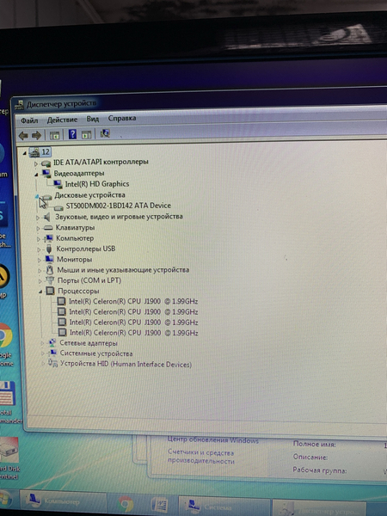Open the Действие menu
This screenshot has width=387, height=516.
tap(62, 120)
